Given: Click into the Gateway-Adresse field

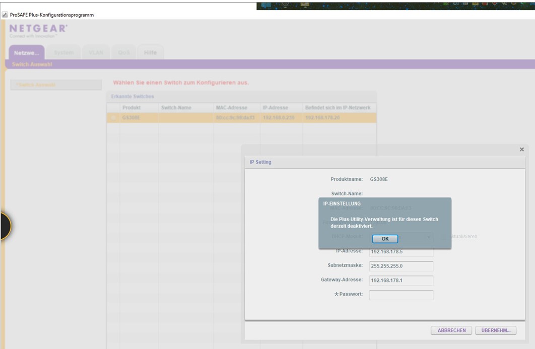Looking at the screenshot, I should 401,281.
